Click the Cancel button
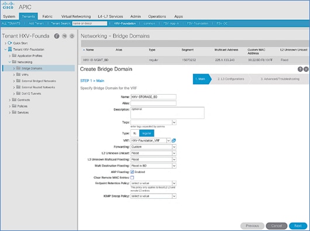The image size is (310, 231). (277, 226)
